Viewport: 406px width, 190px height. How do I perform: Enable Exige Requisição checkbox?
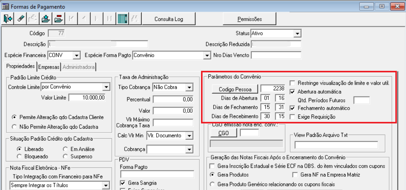(292, 116)
